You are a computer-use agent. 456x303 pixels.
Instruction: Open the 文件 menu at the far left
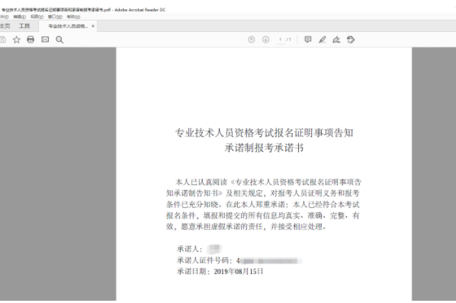coord(4,17)
